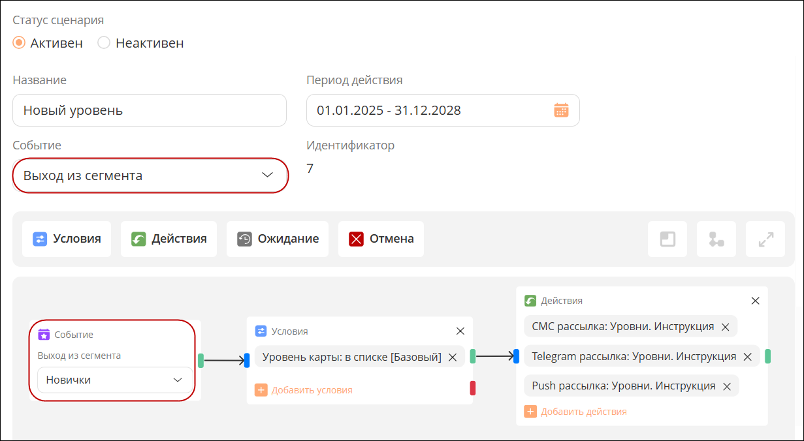Image resolution: width=804 pixels, height=441 pixels.
Task: Click the Действия node header icon
Action: point(530,301)
